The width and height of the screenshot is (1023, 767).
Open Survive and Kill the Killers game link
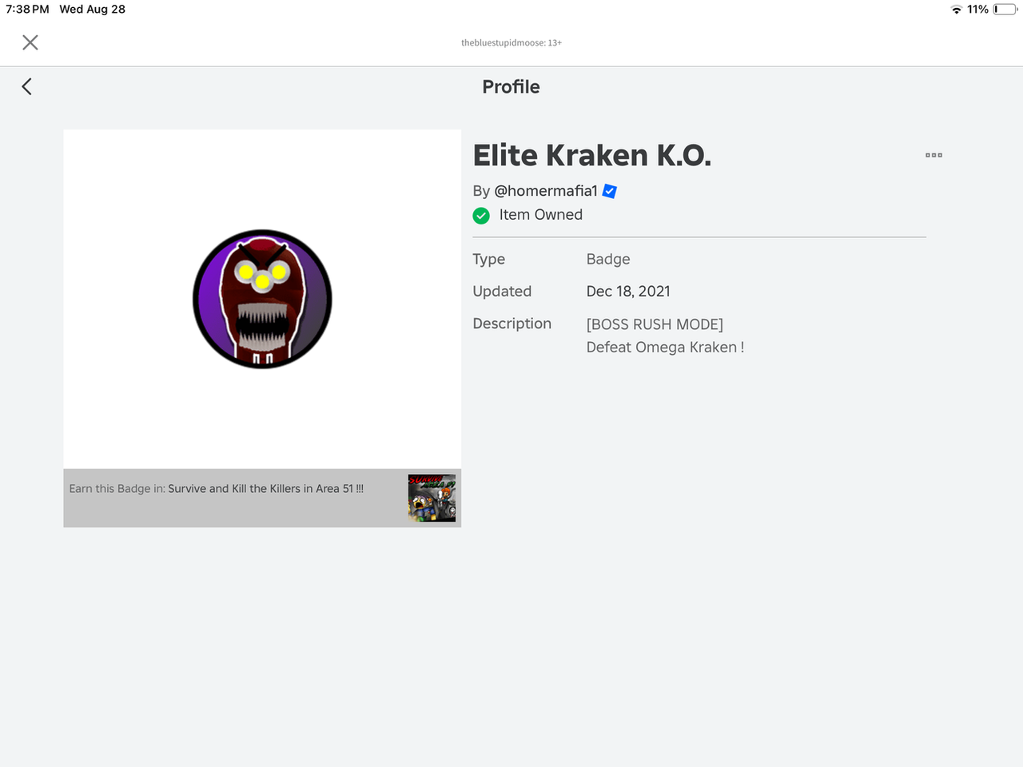click(265, 488)
